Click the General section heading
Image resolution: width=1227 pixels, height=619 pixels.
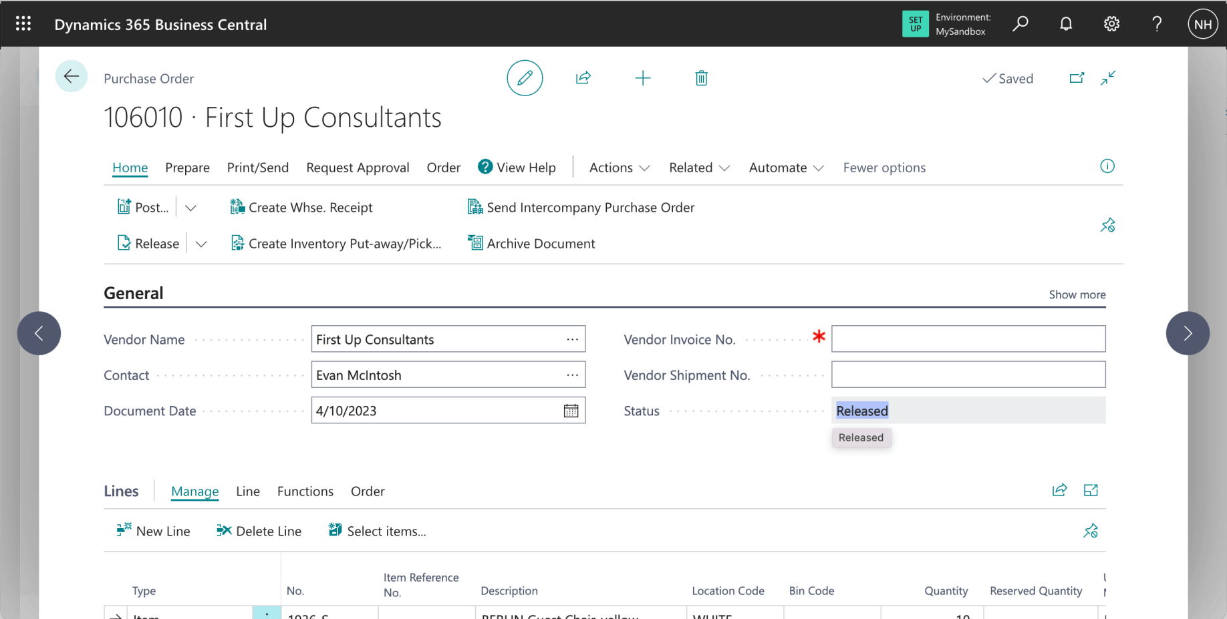coord(134,293)
